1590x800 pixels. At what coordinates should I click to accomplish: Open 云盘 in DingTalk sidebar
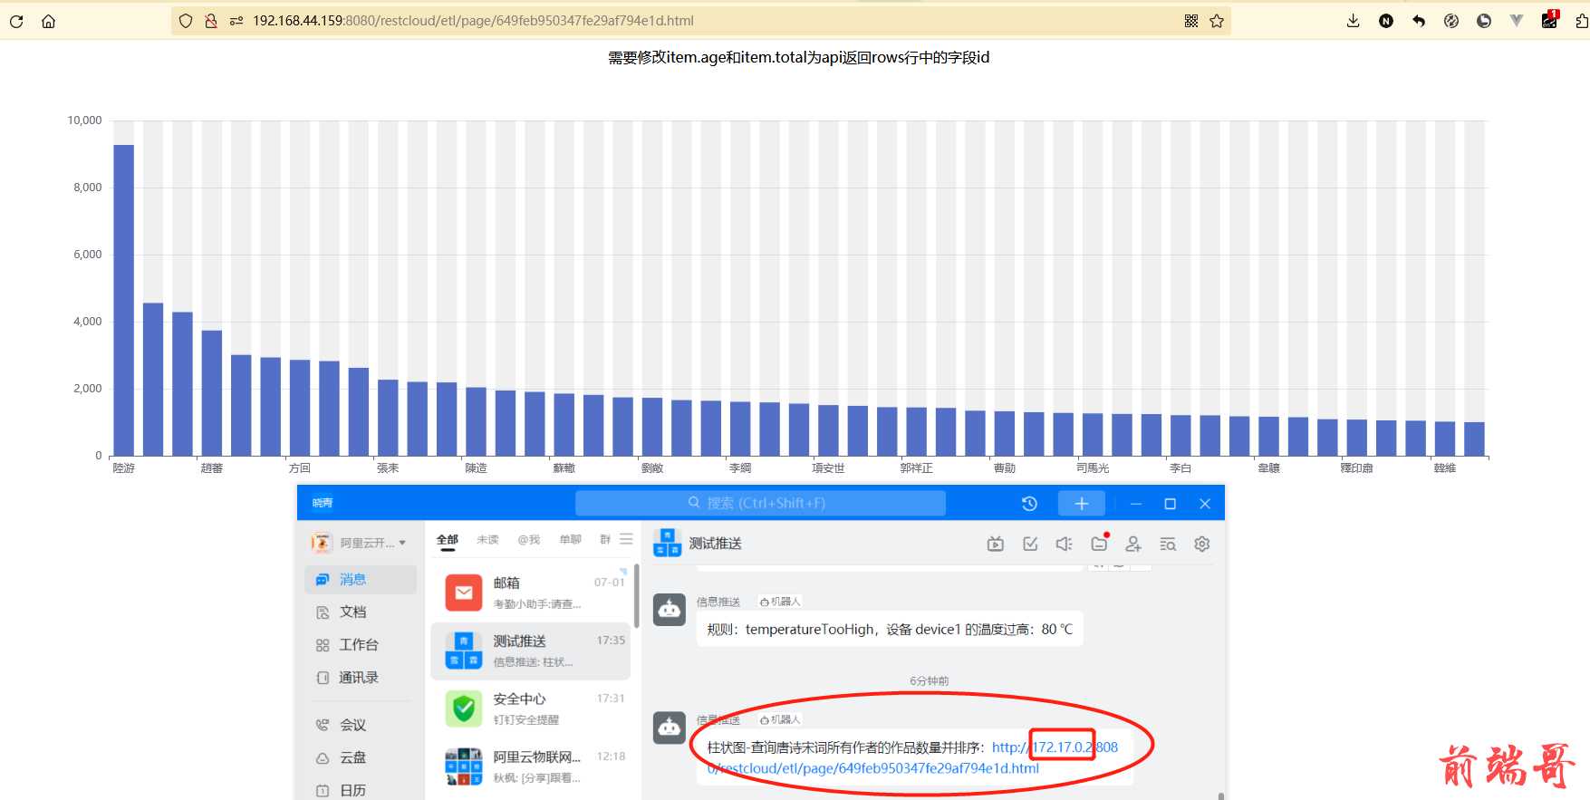[361, 757]
